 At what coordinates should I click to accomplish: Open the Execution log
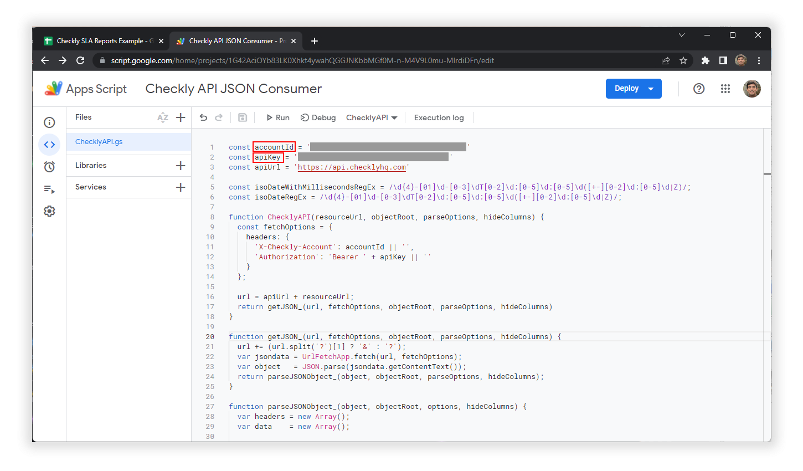tap(439, 117)
